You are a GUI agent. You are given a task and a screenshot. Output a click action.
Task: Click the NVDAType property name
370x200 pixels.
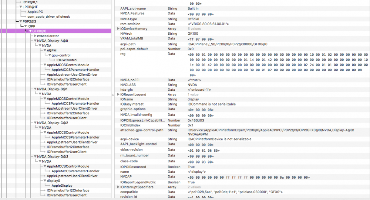(x=129, y=19)
